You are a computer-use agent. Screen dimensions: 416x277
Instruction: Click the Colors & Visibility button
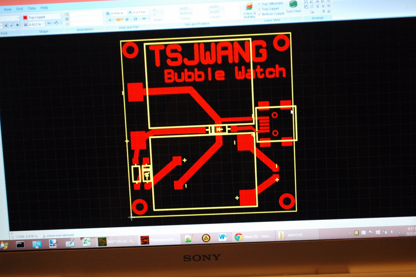click(x=249, y=10)
